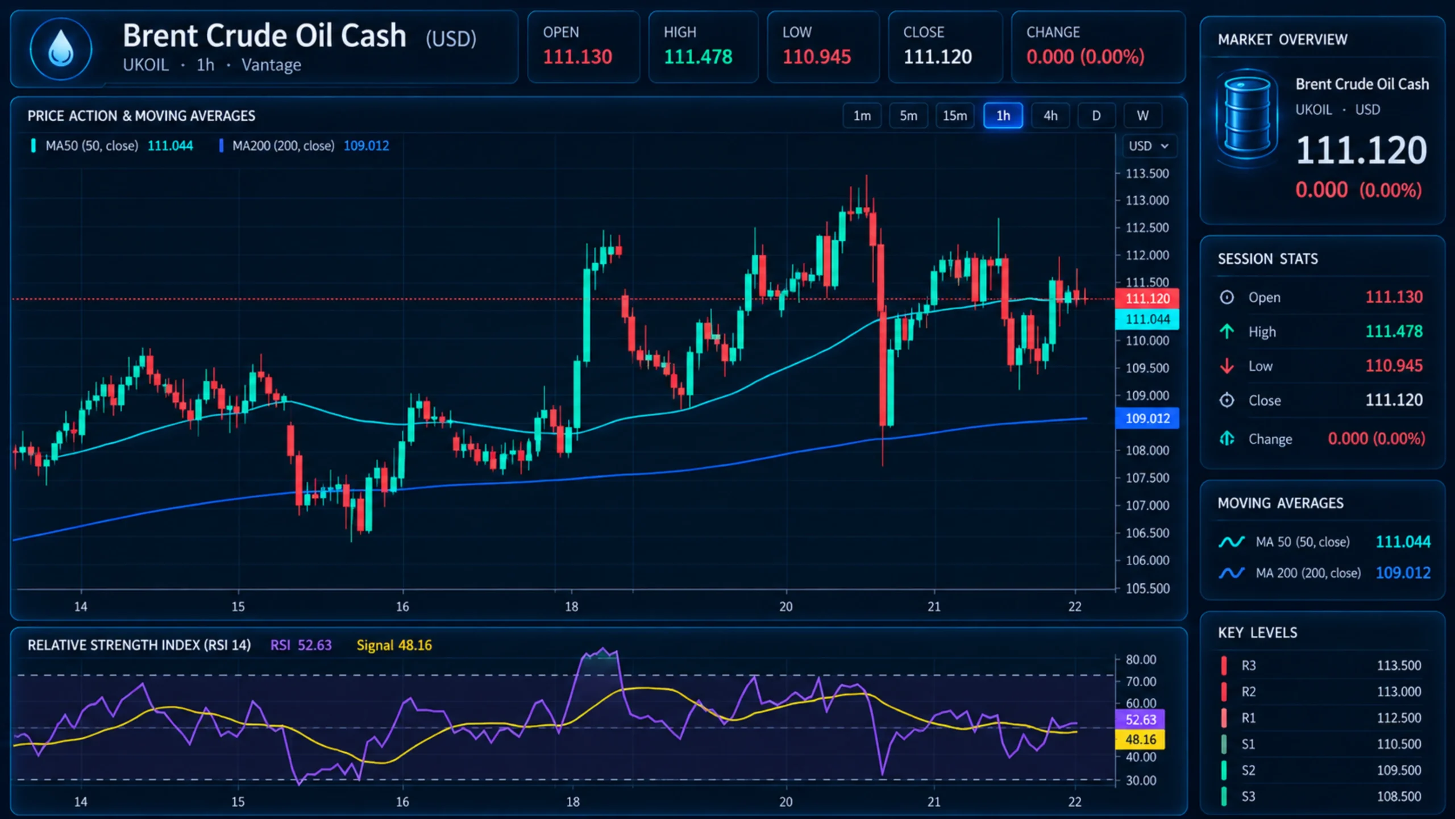Select the 1m timeframe

(x=862, y=116)
